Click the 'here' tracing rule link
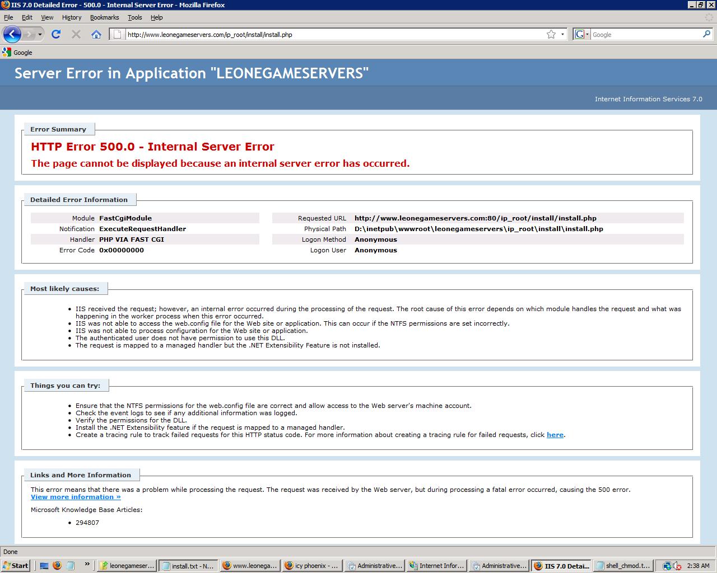 pos(555,435)
